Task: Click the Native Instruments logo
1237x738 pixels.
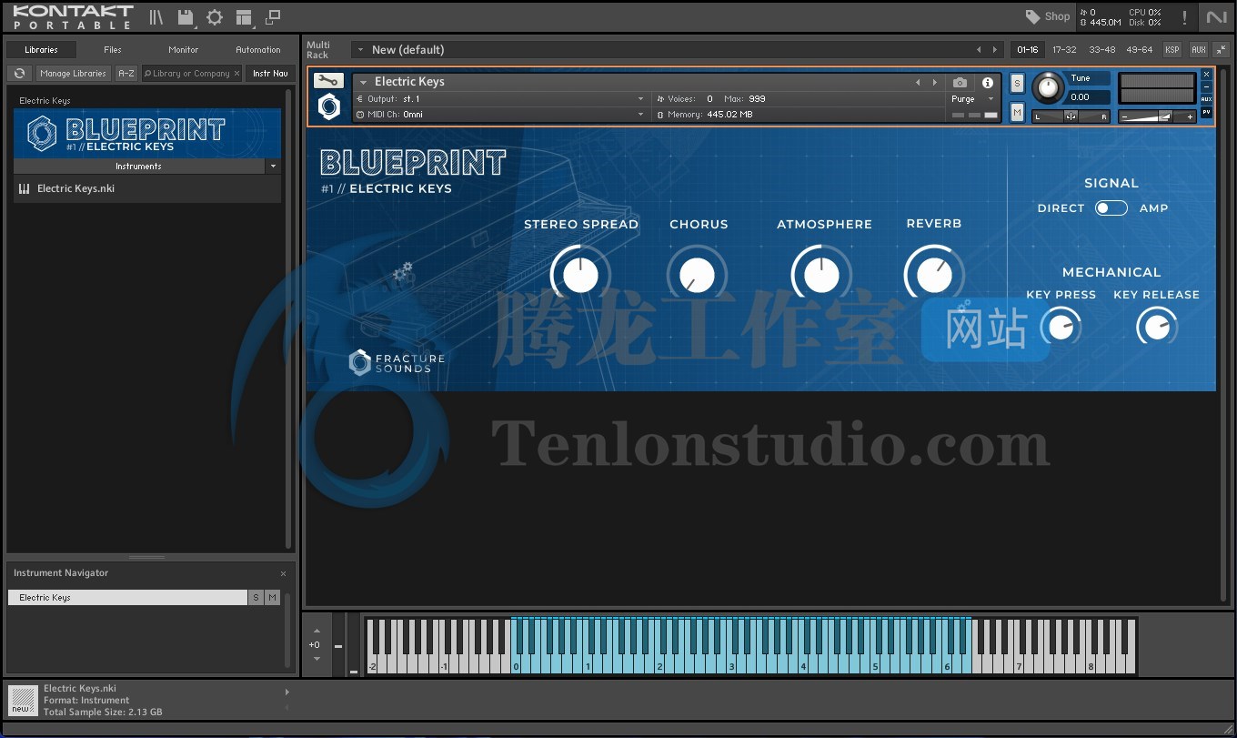Action: (x=1216, y=17)
